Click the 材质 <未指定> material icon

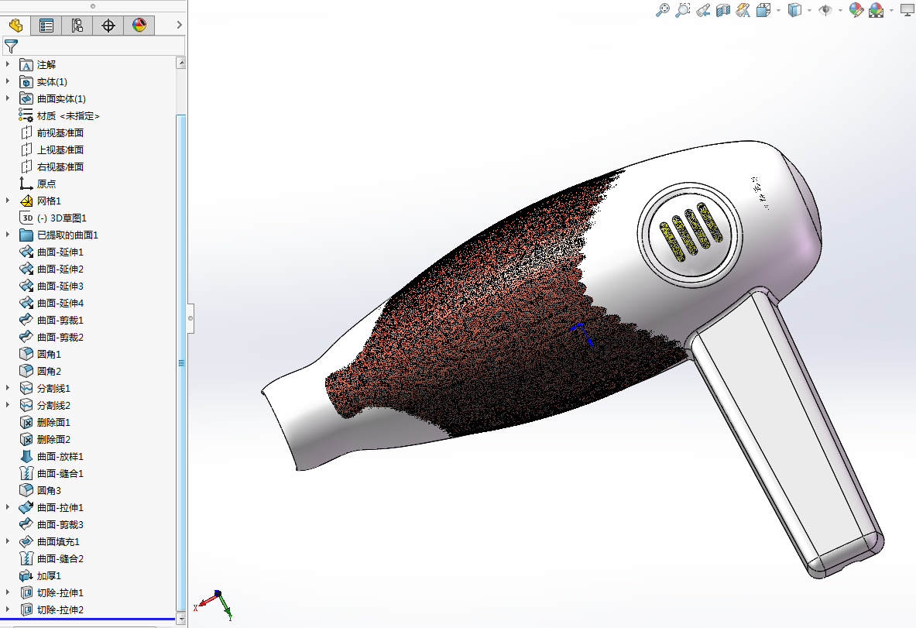point(26,115)
